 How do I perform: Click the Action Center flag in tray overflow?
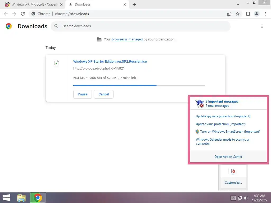[233, 171]
